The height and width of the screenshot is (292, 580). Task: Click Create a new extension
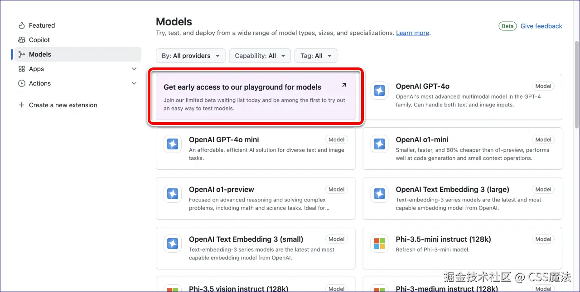63,105
